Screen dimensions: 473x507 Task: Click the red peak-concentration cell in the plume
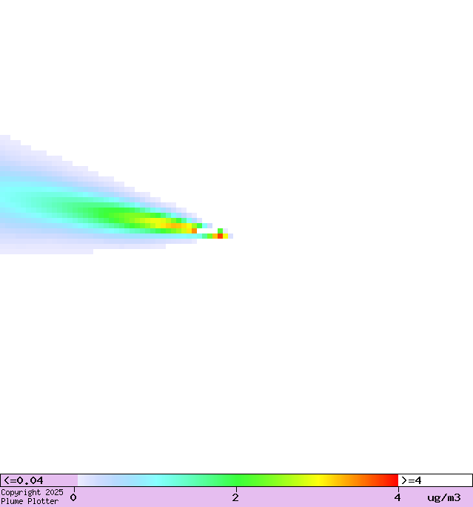(220, 236)
